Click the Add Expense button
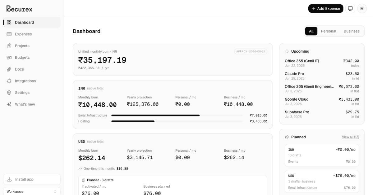This screenshot has height=195, width=373. (326, 9)
